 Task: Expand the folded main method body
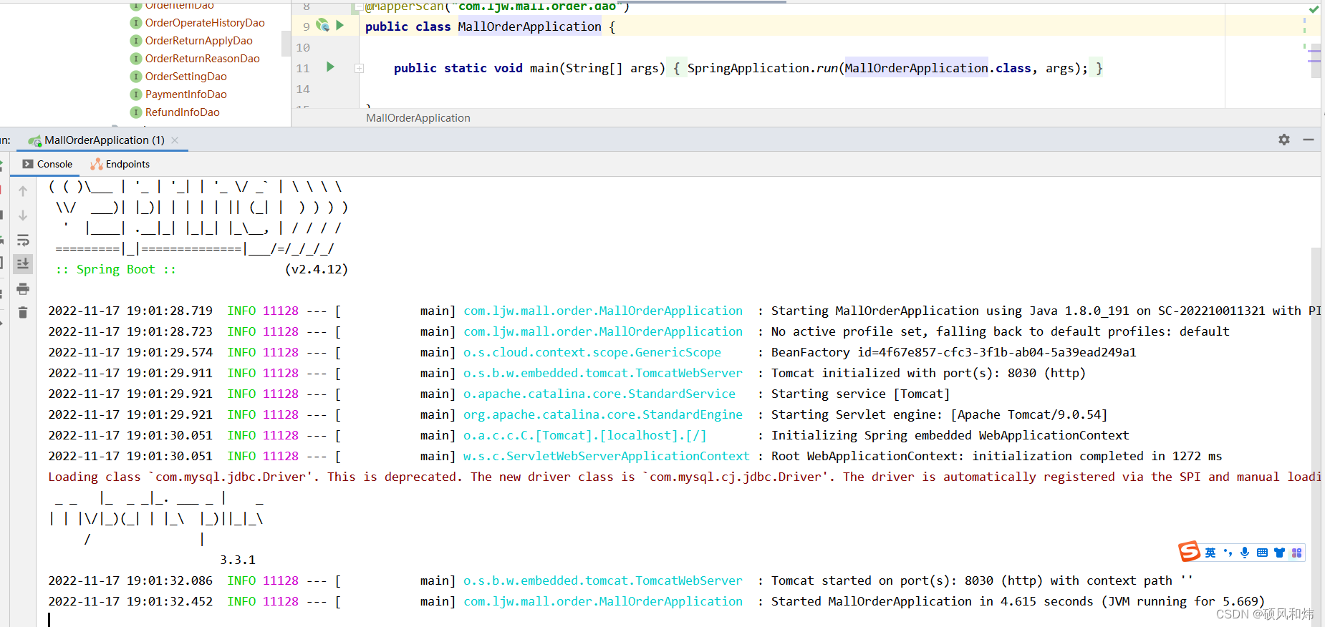[360, 68]
